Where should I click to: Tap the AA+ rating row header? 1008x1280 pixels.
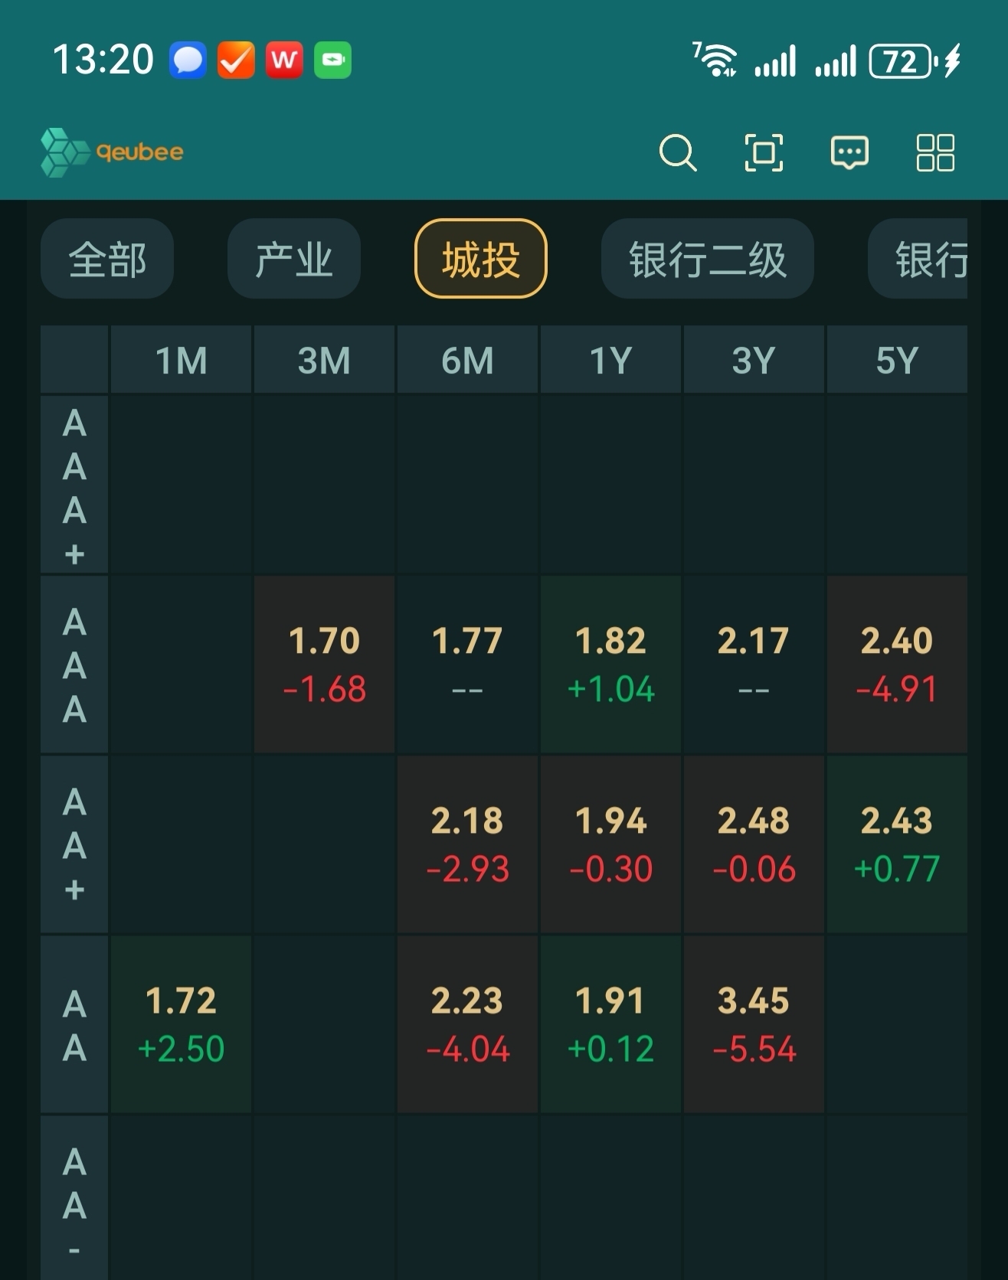click(x=74, y=844)
